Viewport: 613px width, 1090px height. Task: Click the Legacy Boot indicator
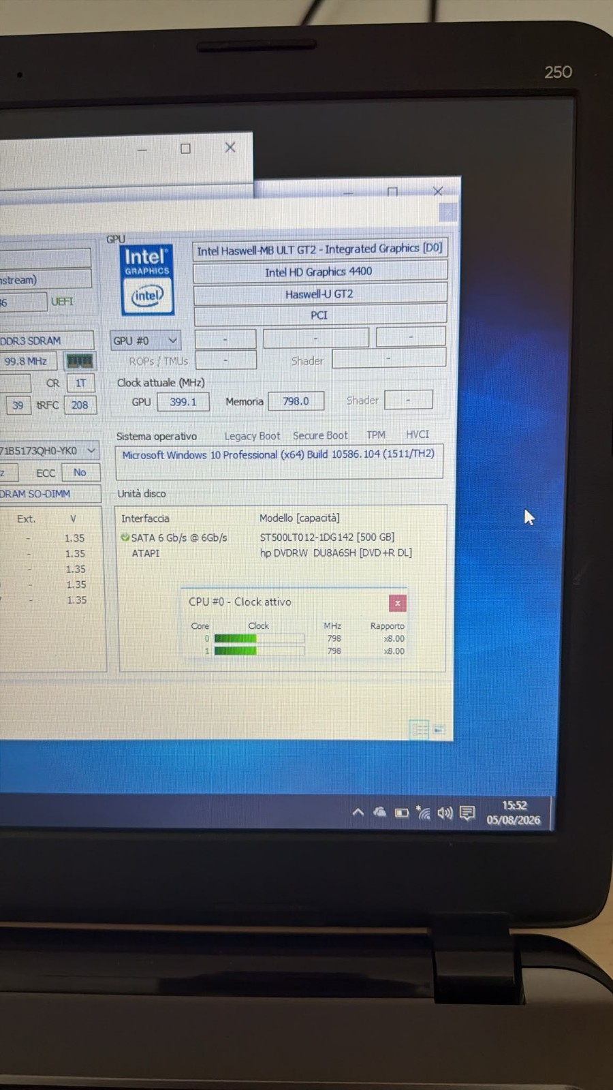252,436
